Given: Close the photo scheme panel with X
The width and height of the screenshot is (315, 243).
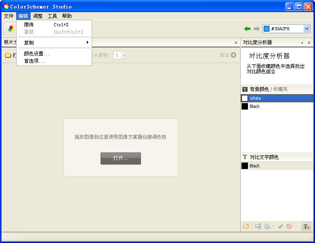Looking at the screenshot, I should [236, 42].
